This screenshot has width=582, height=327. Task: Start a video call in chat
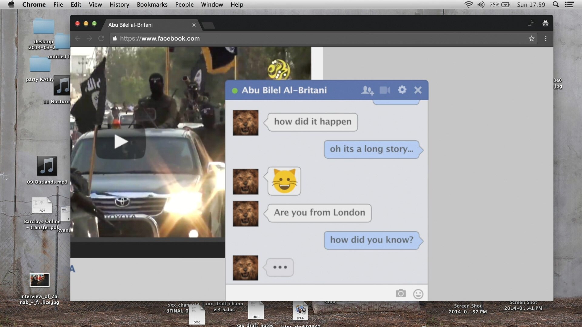pos(385,90)
